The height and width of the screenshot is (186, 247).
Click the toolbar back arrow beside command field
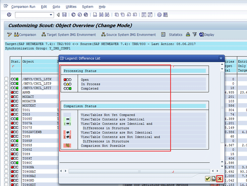[58, 15]
